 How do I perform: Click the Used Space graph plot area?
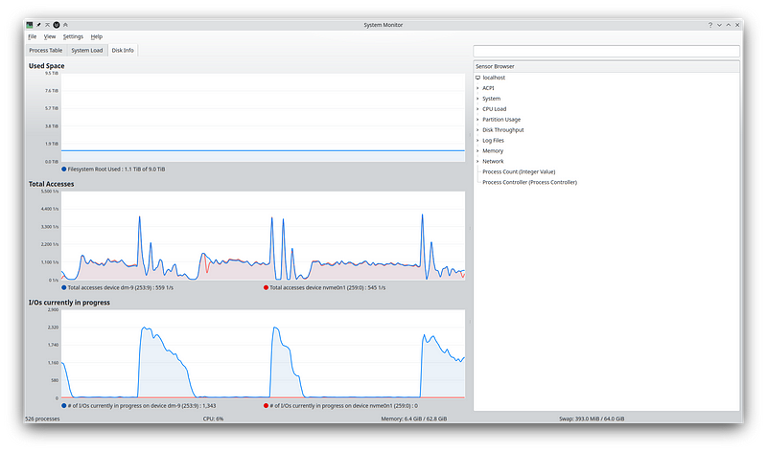[x=263, y=117]
